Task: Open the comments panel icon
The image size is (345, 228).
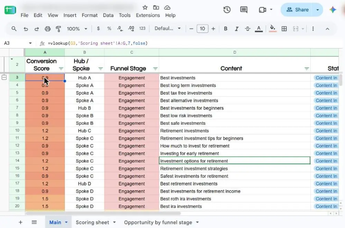Action: (x=243, y=10)
